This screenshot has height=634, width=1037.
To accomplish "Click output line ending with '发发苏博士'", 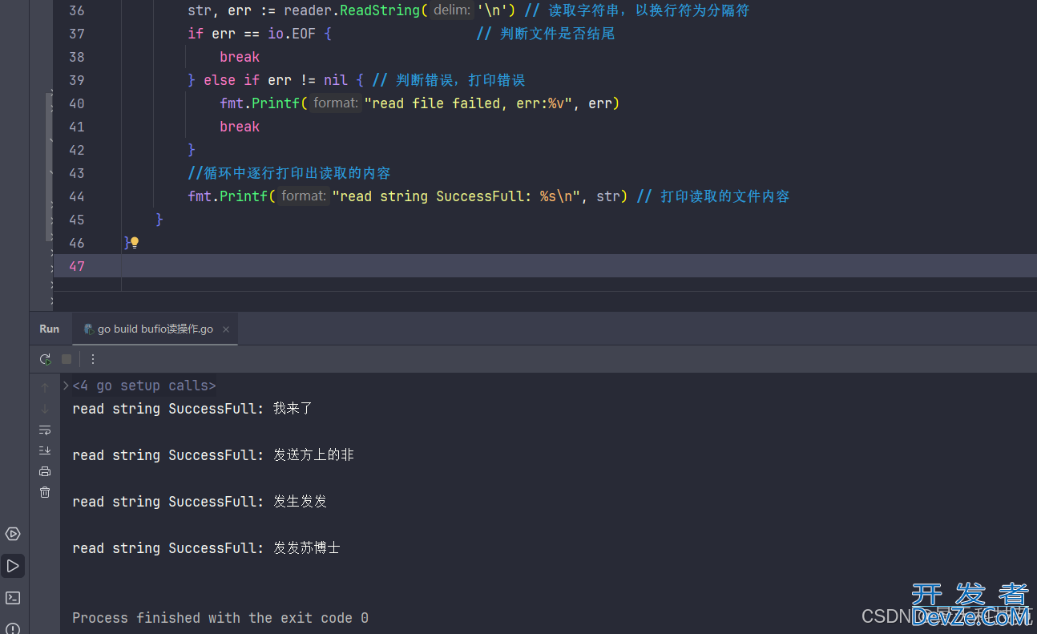I will [206, 548].
